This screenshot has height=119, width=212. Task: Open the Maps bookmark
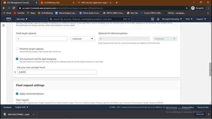point(31,13)
